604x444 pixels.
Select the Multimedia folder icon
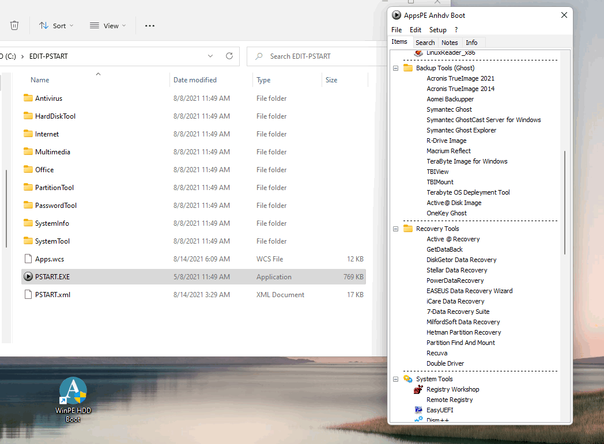28,151
